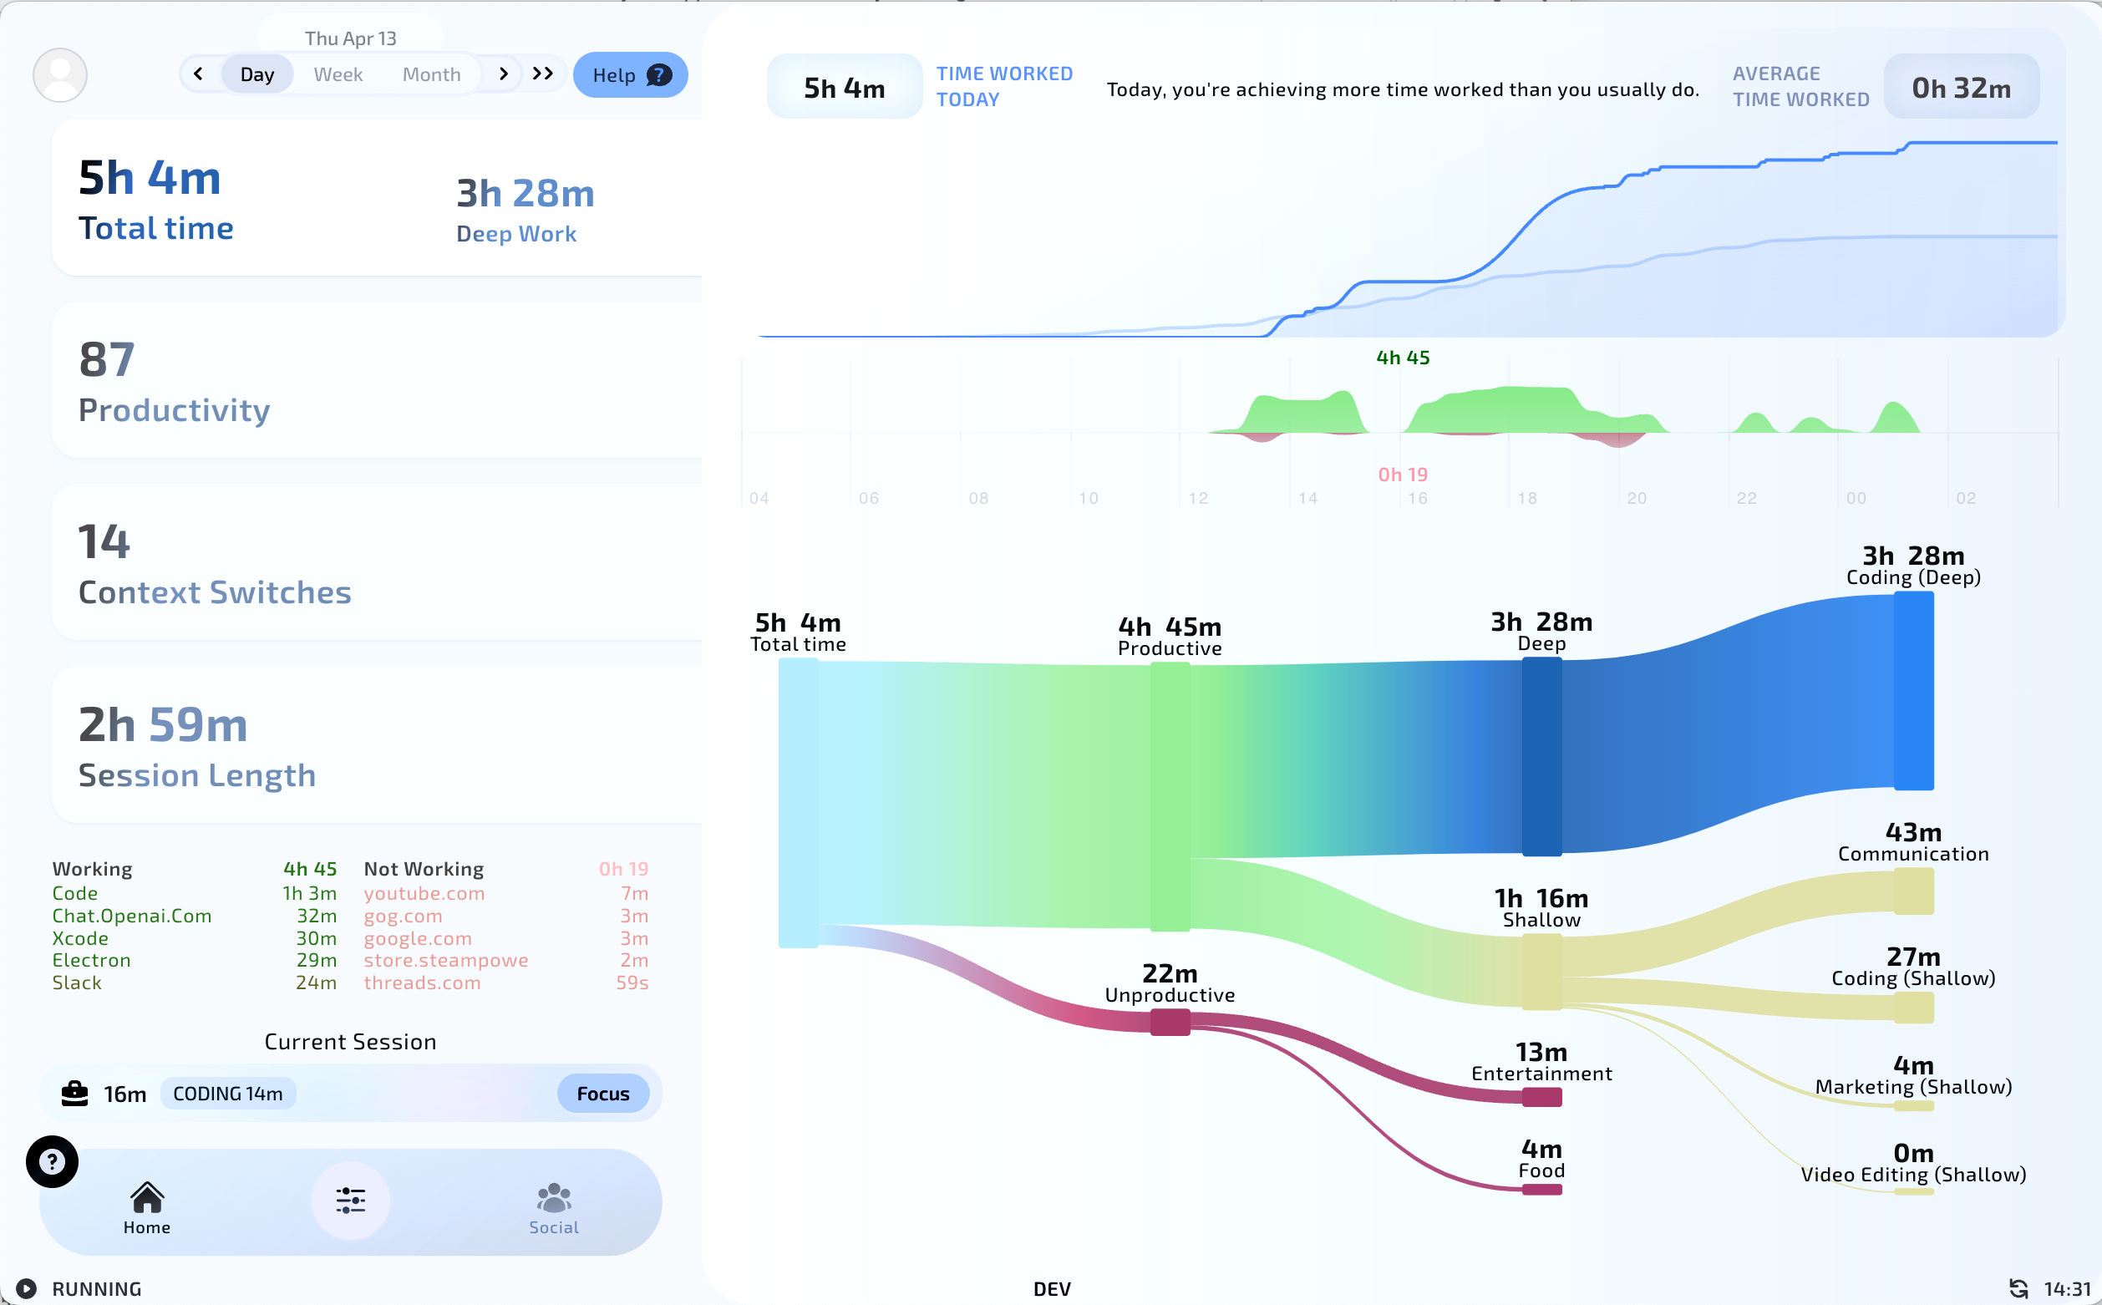Screen dimensions: 2102x1305
Task: Select the Week view tab
Action: [x=337, y=74]
